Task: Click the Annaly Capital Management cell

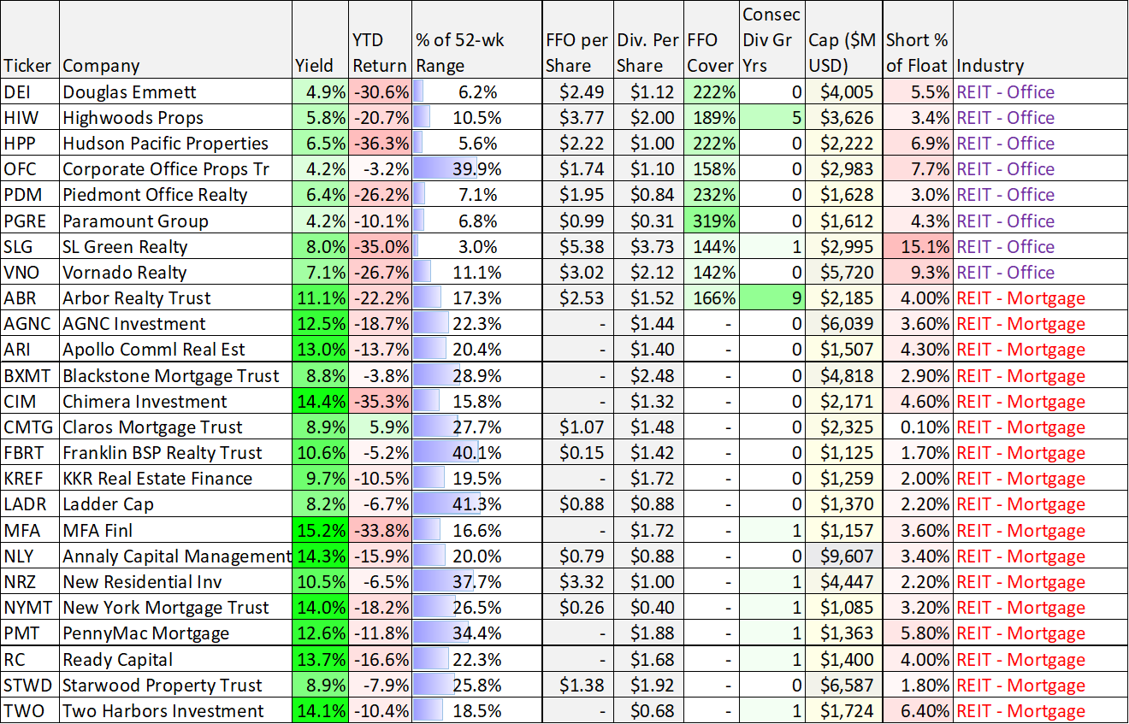Action: click(x=175, y=556)
